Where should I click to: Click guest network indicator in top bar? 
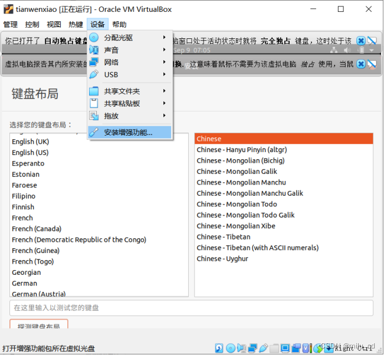click(x=334, y=50)
